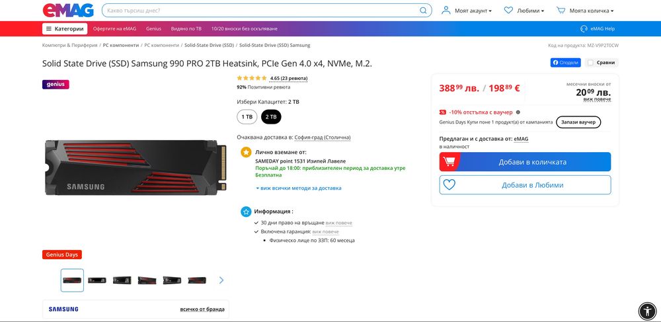This screenshot has height=322, width=661.
Task: Click Запази ваучер button
Action: pyautogui.click(x=578, y=122)
